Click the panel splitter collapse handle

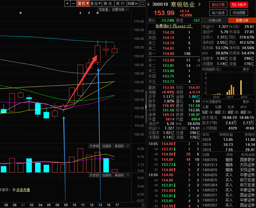coord(146,107)
